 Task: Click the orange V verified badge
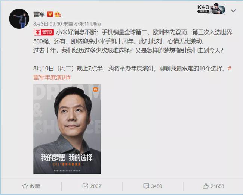tap(50, 14)
